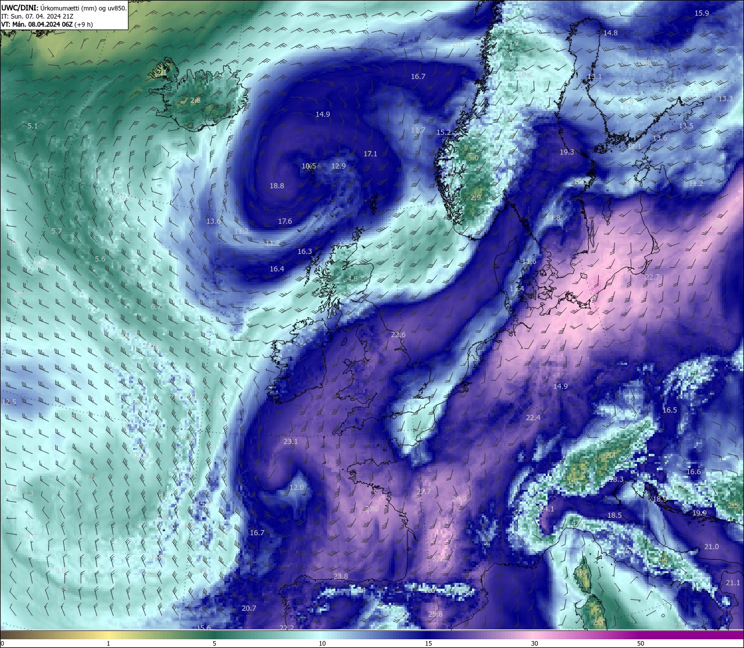This screenshot has height=648, width=744.
Task: Click the 22.7 value label on the map
Action: pyautogui.click(x=652, y=277)
